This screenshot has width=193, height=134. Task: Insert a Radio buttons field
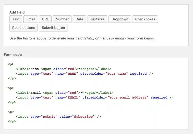point(23,28)
